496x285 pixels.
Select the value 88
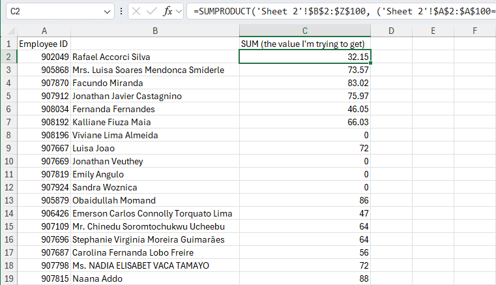tap(305, 278)
